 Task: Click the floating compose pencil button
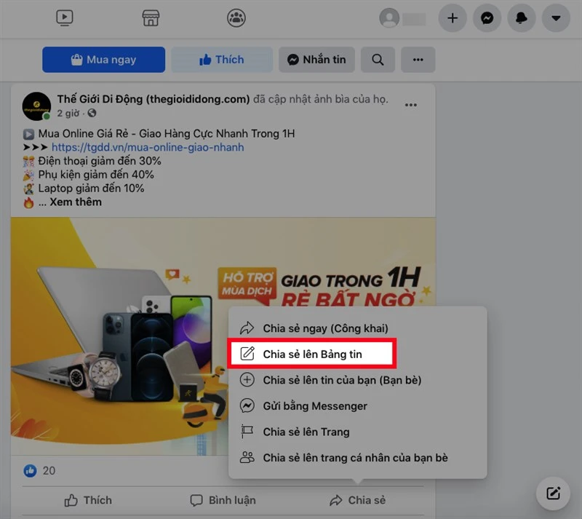point(553,493)
